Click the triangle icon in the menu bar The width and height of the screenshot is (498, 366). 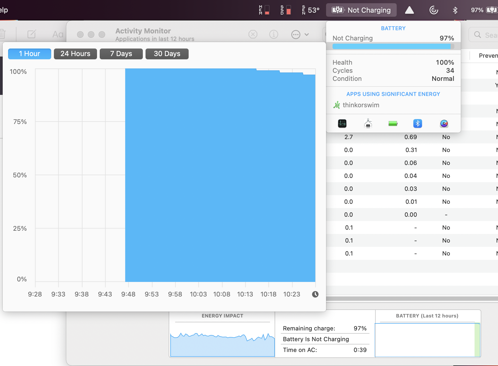409,10
